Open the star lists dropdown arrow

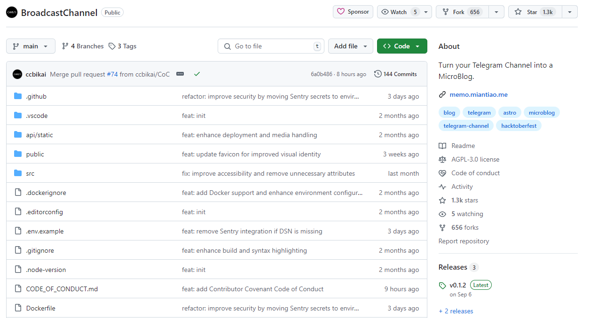point(570,12)
